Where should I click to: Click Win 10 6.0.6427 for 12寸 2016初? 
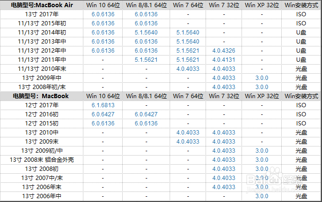103,114
